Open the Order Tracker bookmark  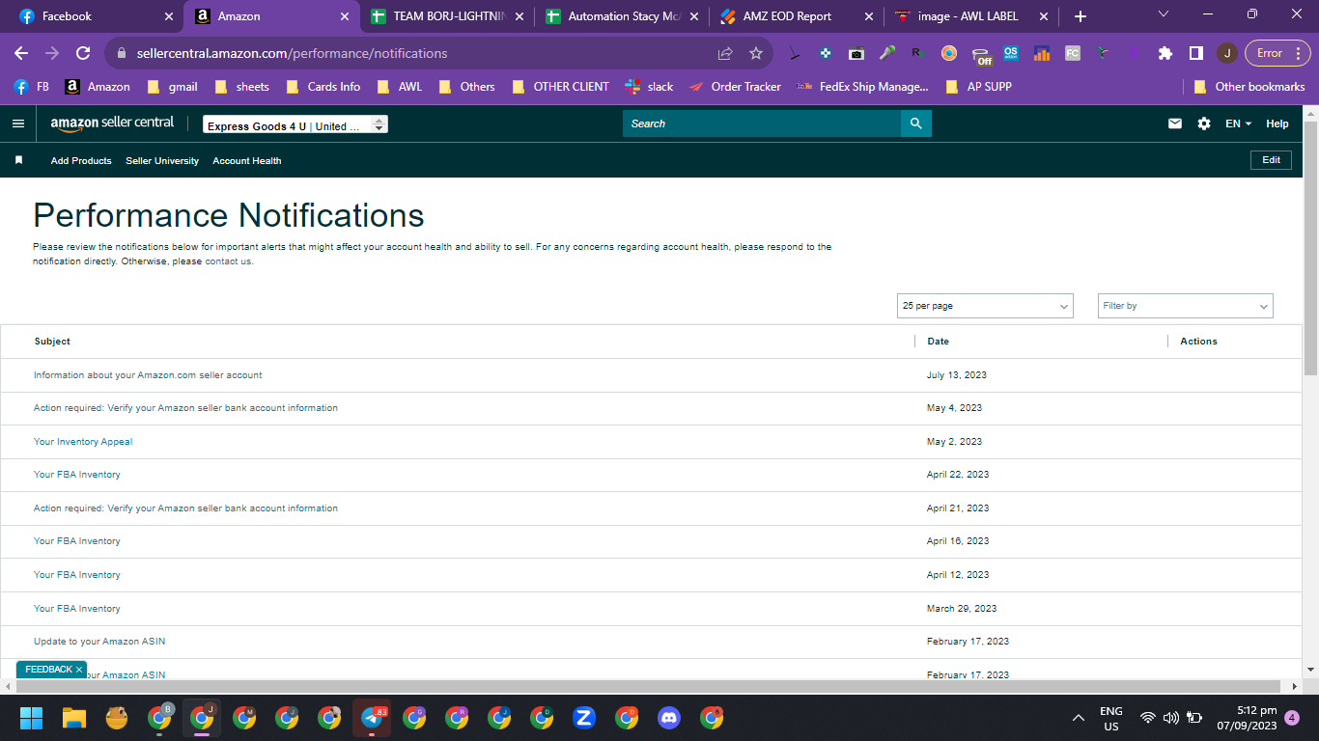pos(735,87)
